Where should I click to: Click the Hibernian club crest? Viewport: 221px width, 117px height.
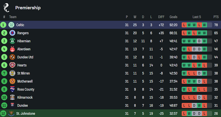pos(11,41)
